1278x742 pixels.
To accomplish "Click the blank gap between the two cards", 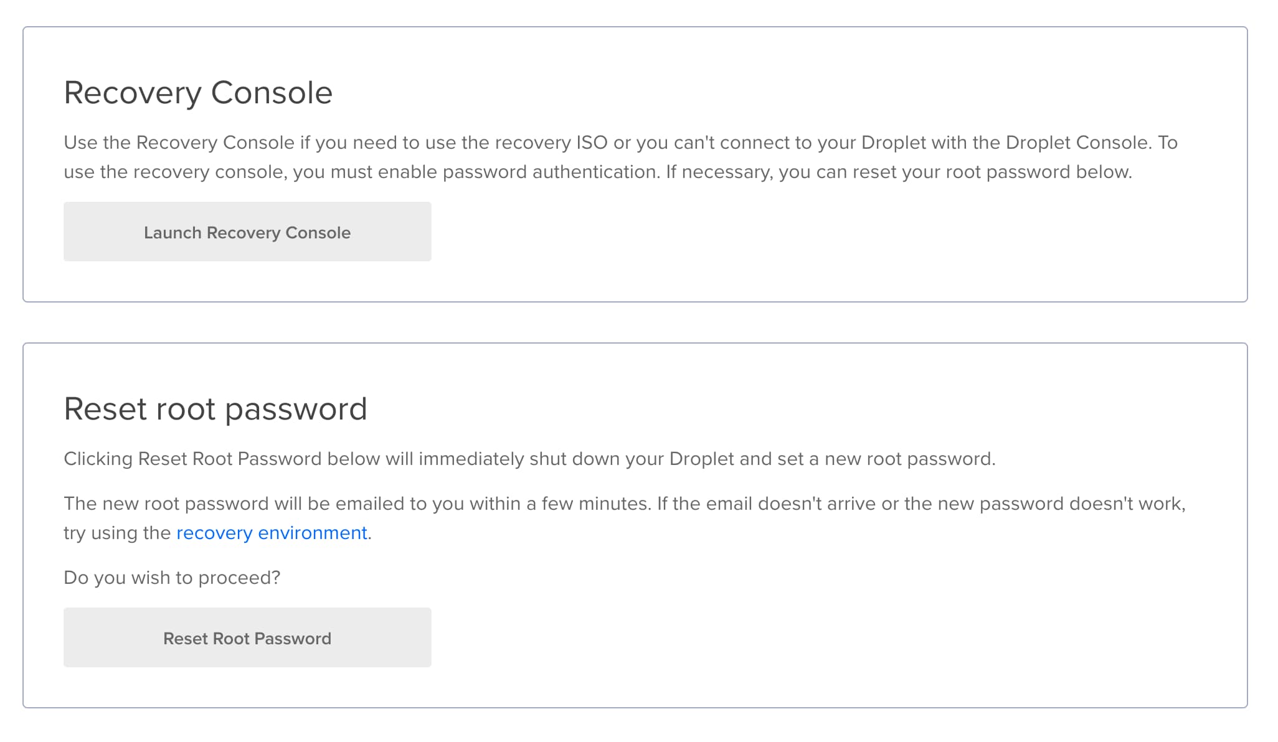I will [635, 322].
